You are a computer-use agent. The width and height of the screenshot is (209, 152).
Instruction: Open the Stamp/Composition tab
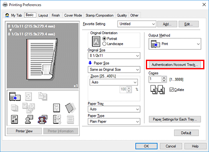(99, 15)
